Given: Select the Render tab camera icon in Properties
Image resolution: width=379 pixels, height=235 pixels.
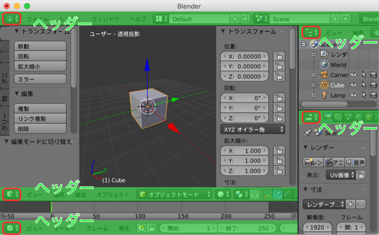Looking at the screenshot, I should (x=329, y=117).
